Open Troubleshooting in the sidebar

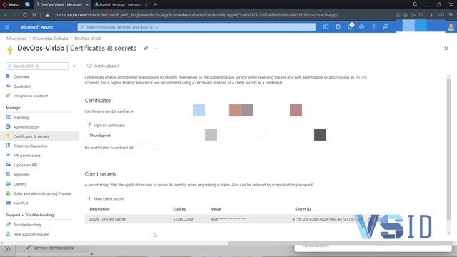(27, 225)
